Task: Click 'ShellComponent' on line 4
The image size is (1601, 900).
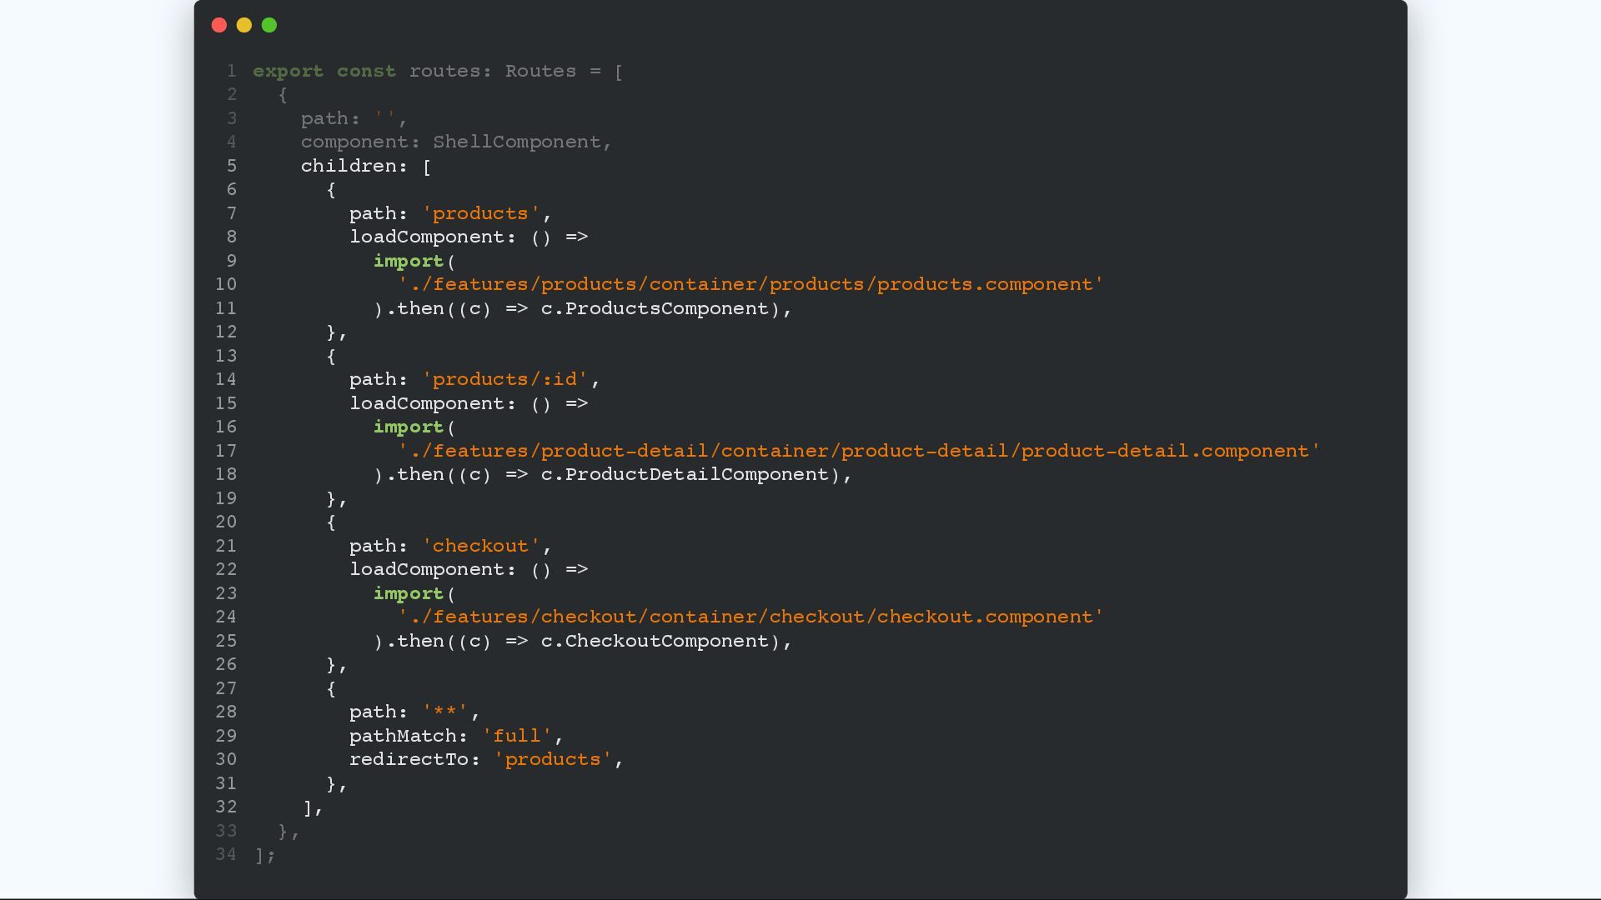Action: (x=517, y=142)
